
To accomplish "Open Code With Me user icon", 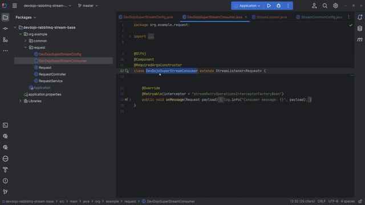I will point(314,6).
